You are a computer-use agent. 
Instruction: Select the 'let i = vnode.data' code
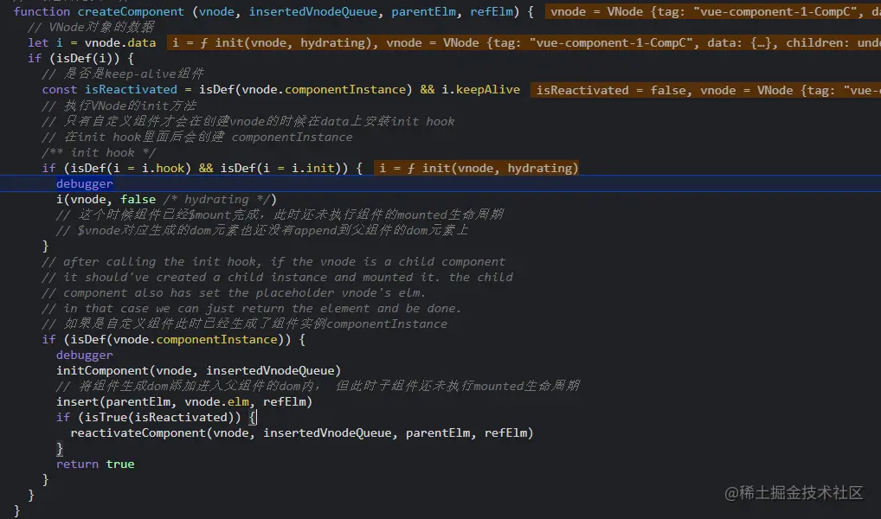pyautogui.click(x=92, y=42)
